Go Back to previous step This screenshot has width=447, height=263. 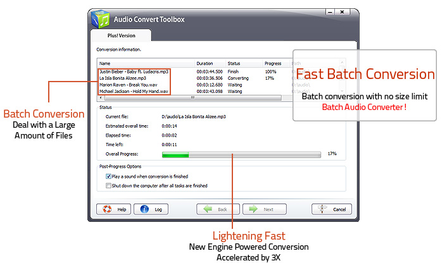[x=218, y=209]
